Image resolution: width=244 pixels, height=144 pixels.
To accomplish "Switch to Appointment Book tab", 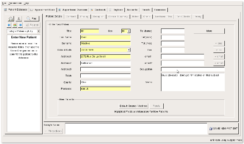I will [43, 10].
